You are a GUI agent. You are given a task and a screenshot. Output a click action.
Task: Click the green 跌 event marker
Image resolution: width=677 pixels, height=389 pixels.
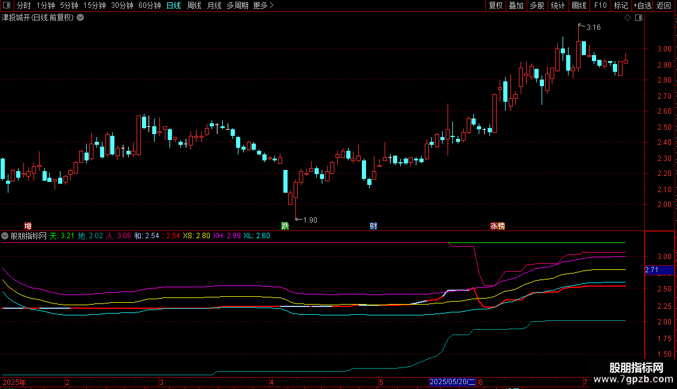(x=285, y=226)
